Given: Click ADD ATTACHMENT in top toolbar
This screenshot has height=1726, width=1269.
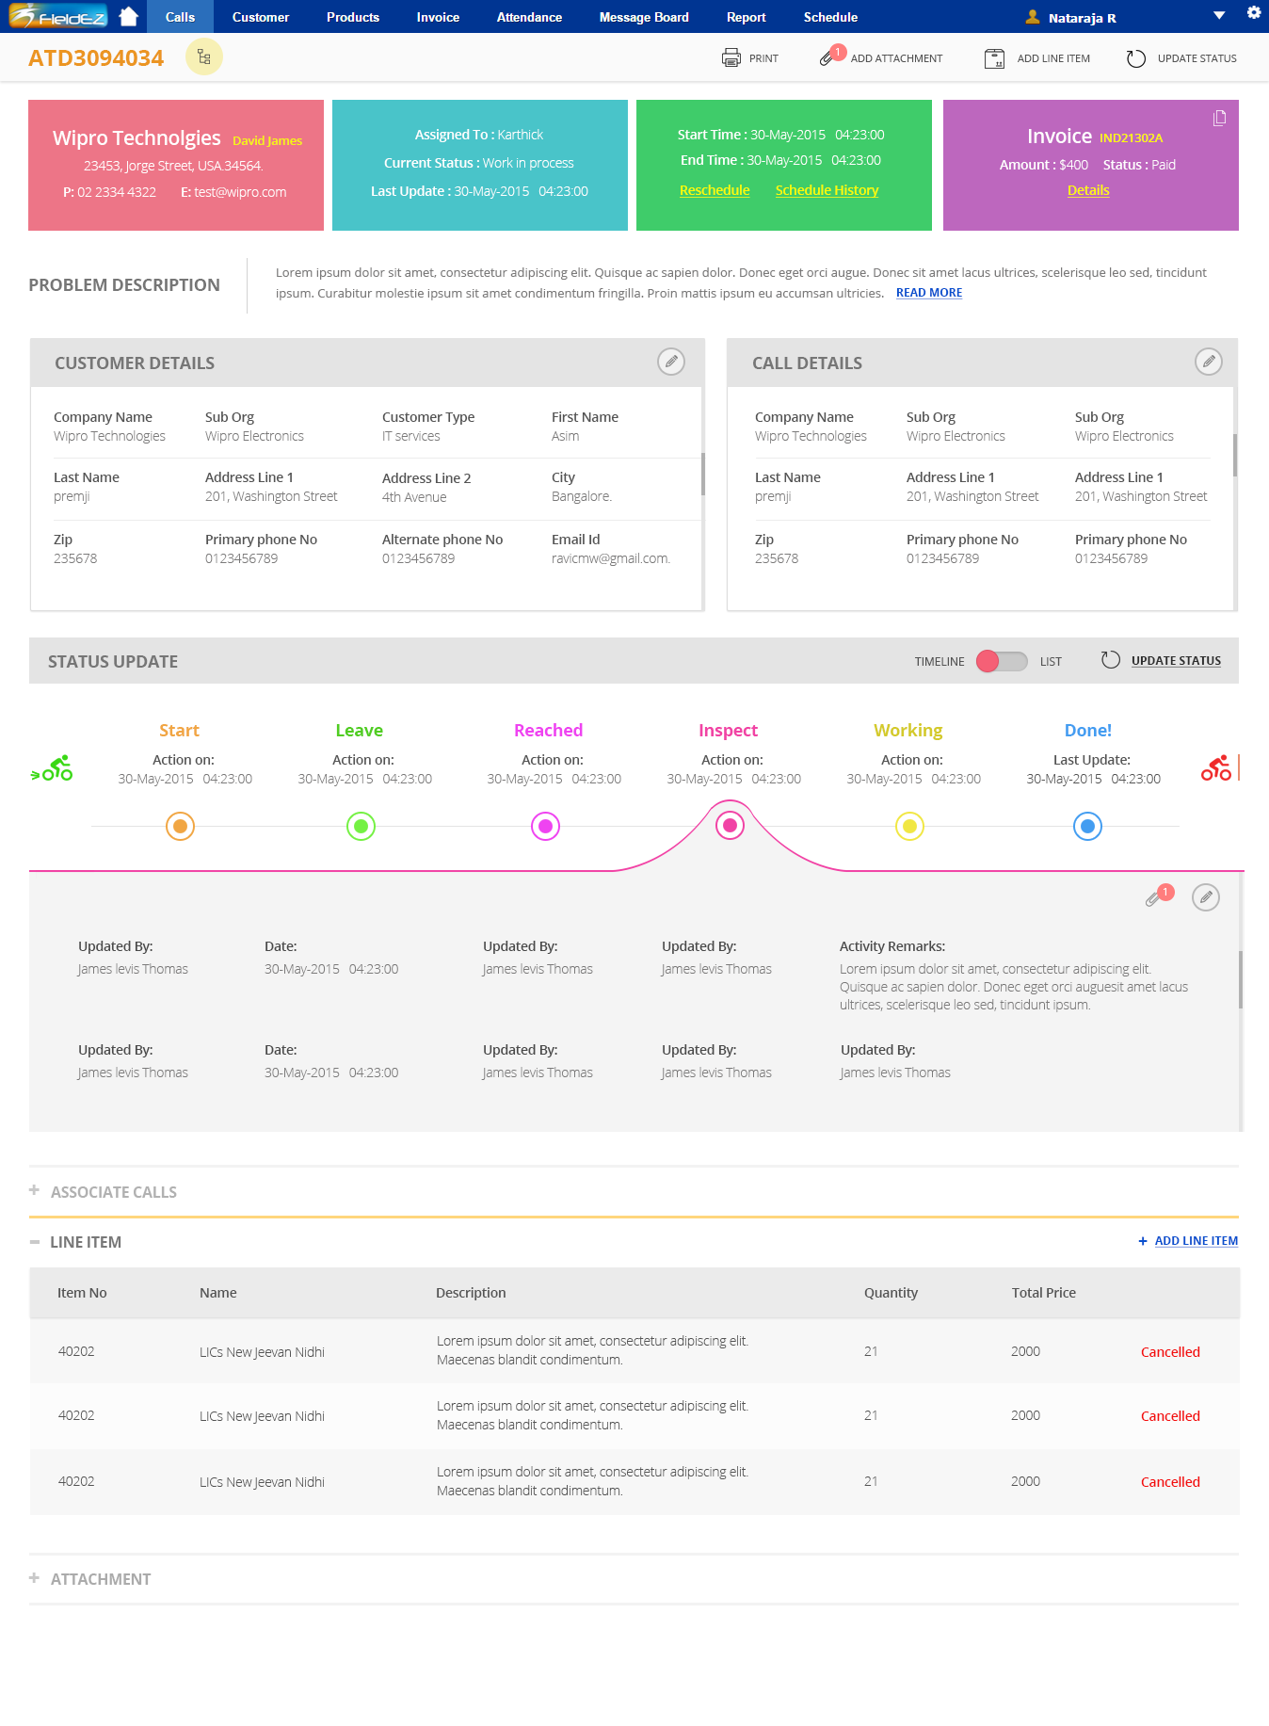Looking at the screenshot, I should click(x=896, y=58).
